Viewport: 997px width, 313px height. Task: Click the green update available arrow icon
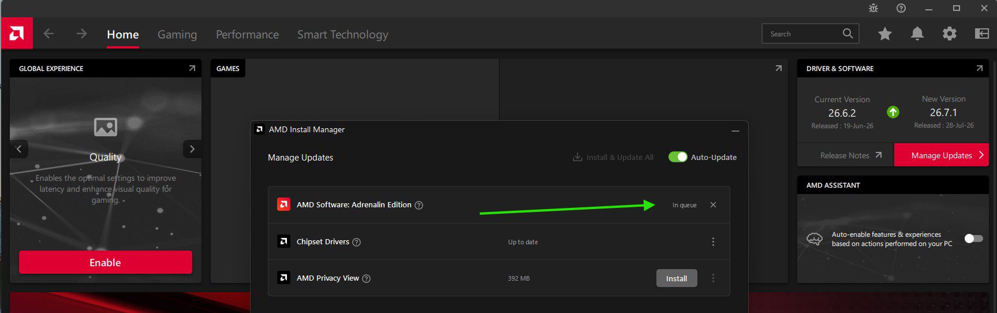pyautogui.click(x=893, y=112)
